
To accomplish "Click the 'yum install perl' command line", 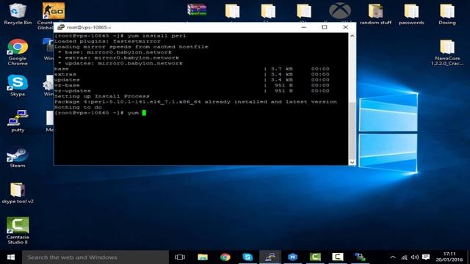I will point(120,36).
